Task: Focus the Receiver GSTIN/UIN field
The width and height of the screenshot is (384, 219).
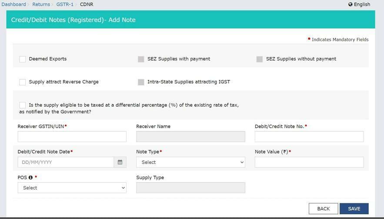Action: tap(72, 137)
